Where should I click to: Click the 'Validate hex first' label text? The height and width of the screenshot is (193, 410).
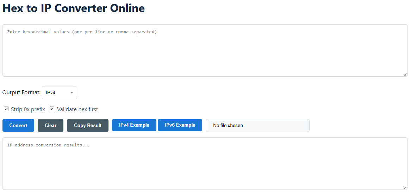[77, 109]
